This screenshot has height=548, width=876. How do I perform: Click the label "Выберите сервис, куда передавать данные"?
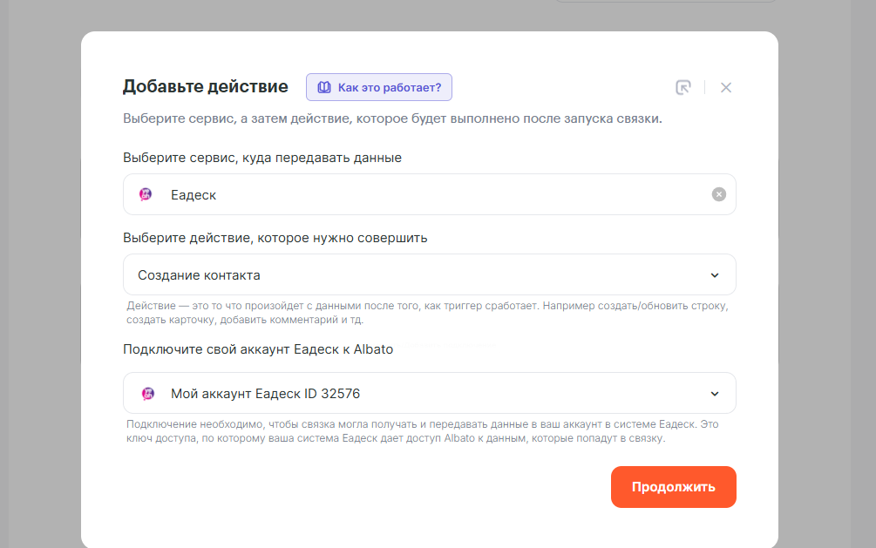tap(262, 158)
